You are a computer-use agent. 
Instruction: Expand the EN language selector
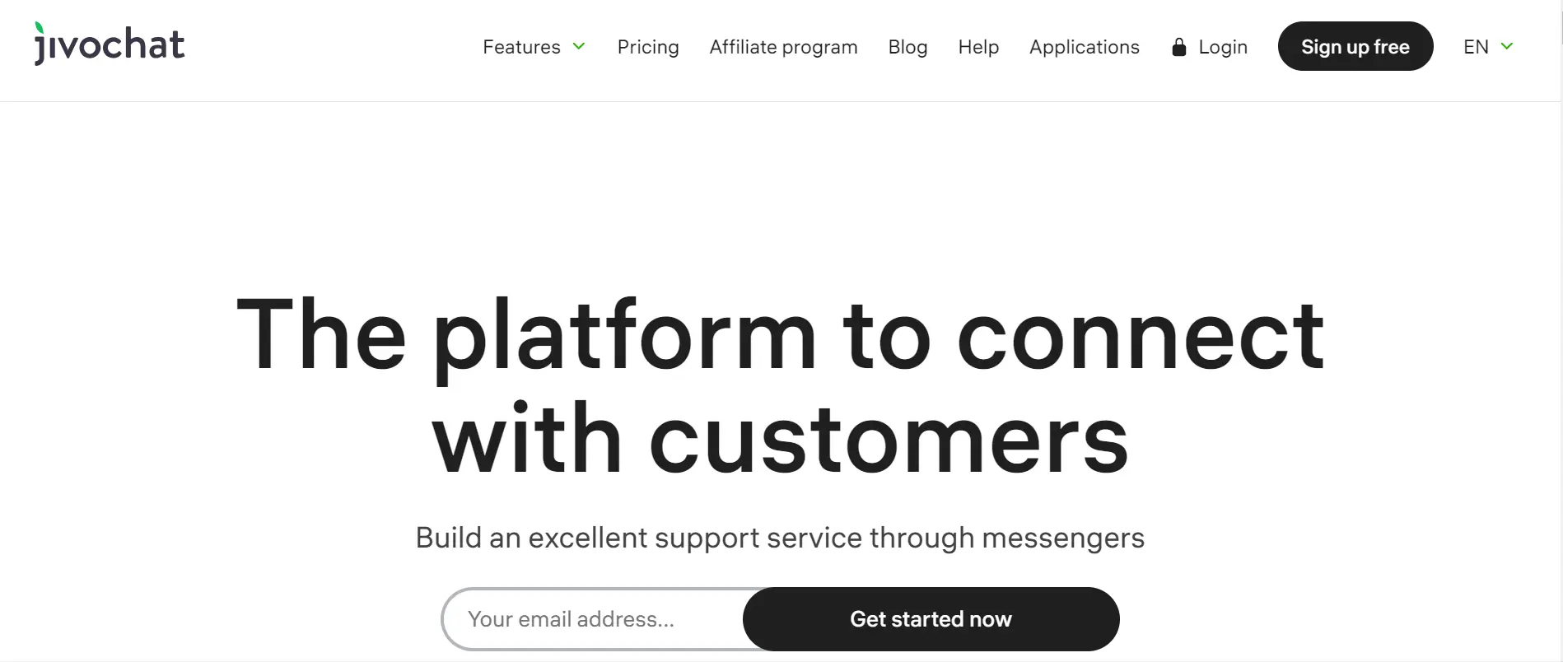coord(1487,46)
